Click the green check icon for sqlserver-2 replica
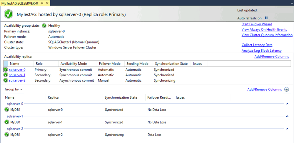 (6, 80)
